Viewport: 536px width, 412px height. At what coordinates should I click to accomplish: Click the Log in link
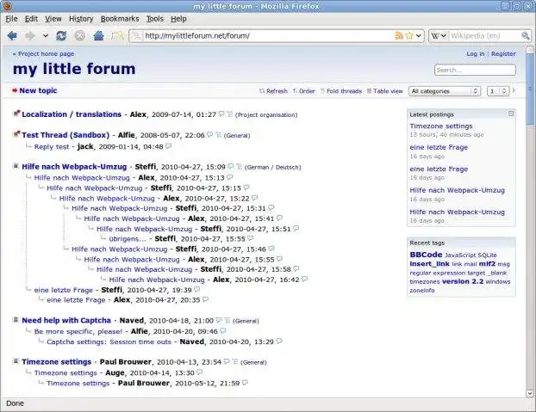coord(476,54)
